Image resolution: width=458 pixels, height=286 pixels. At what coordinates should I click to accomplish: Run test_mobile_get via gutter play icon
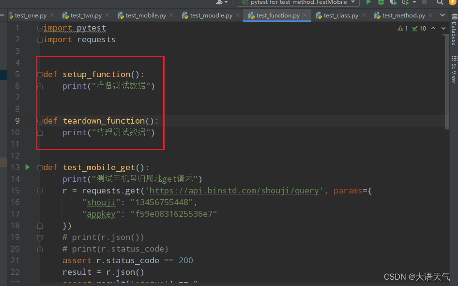(x=27, y=167)
